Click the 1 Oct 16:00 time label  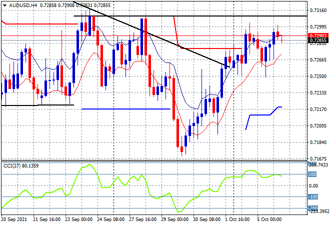point(237,219)
